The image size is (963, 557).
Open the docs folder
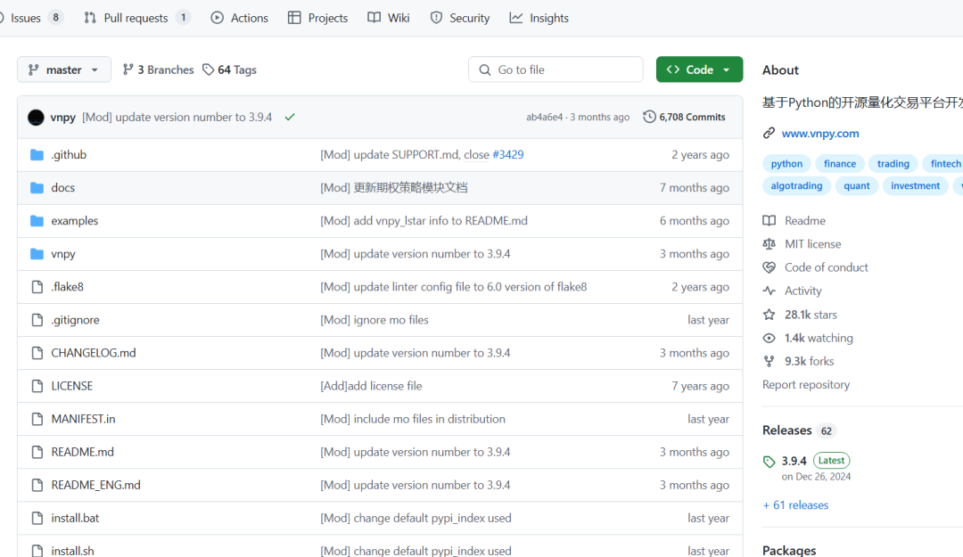click(62, 188)
